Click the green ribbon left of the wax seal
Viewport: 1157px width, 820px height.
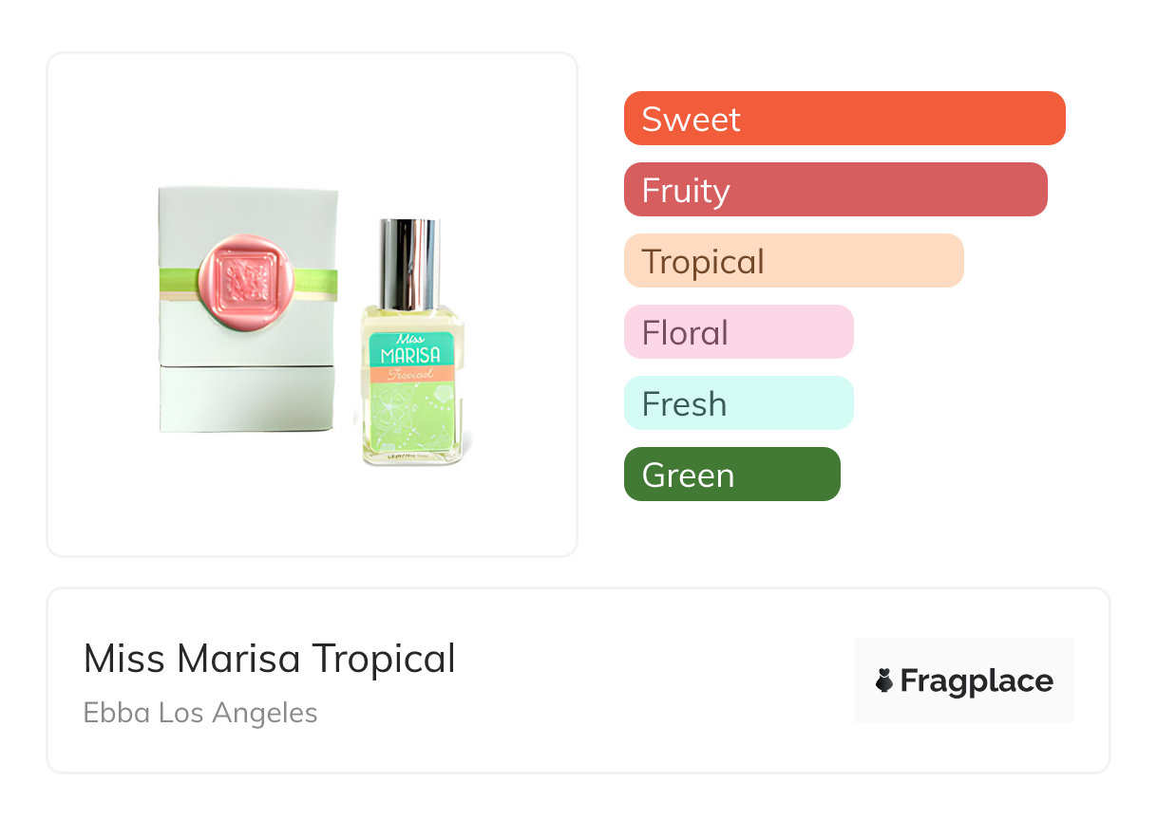click(x=177, y=280)
